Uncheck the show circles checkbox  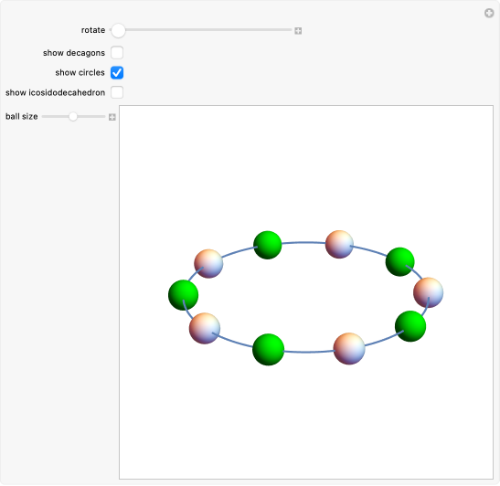point(117,73)
